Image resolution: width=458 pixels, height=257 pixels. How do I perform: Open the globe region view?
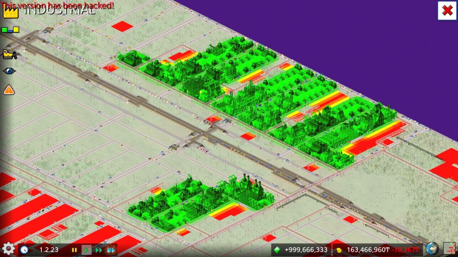432,249
